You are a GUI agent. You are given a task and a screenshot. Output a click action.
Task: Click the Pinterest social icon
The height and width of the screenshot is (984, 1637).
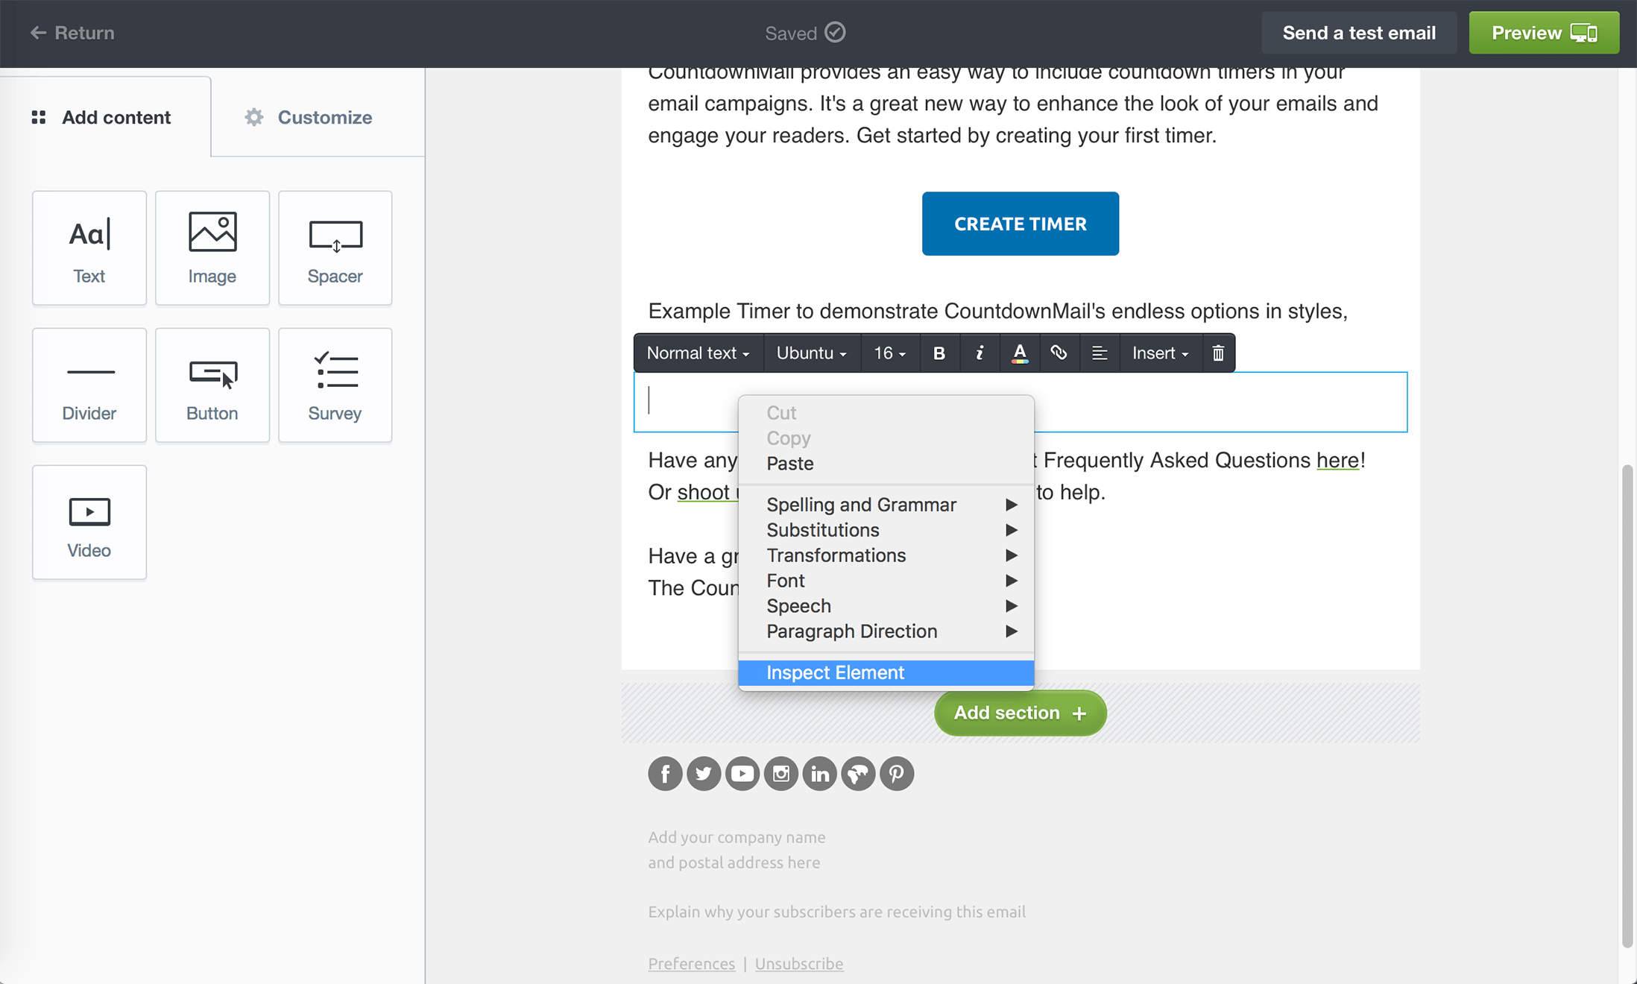pyautogui.click(x=897, y=774)
